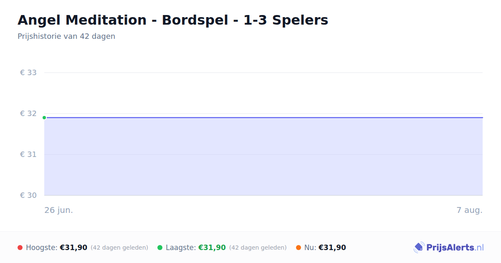Click the Nu price €31,90 value
The height and width of the screenshot is (263, 501).
coord(332,248)
